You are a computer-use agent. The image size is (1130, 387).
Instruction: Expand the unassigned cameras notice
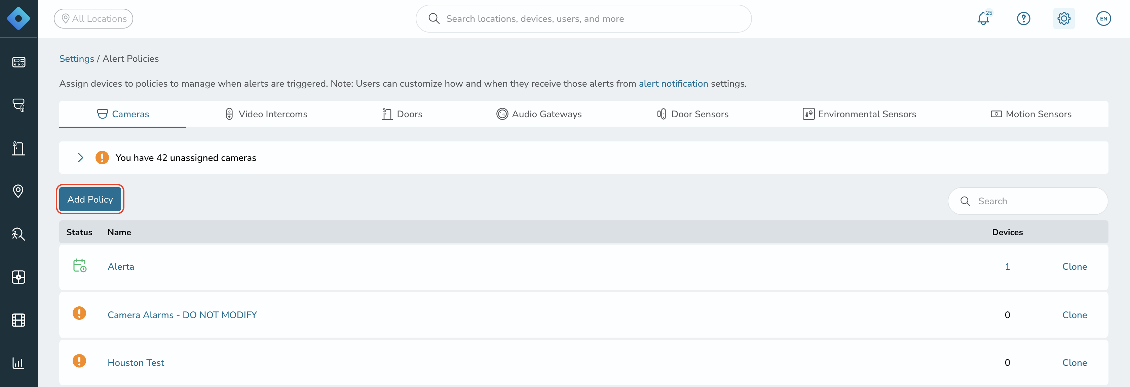[80, 158]
